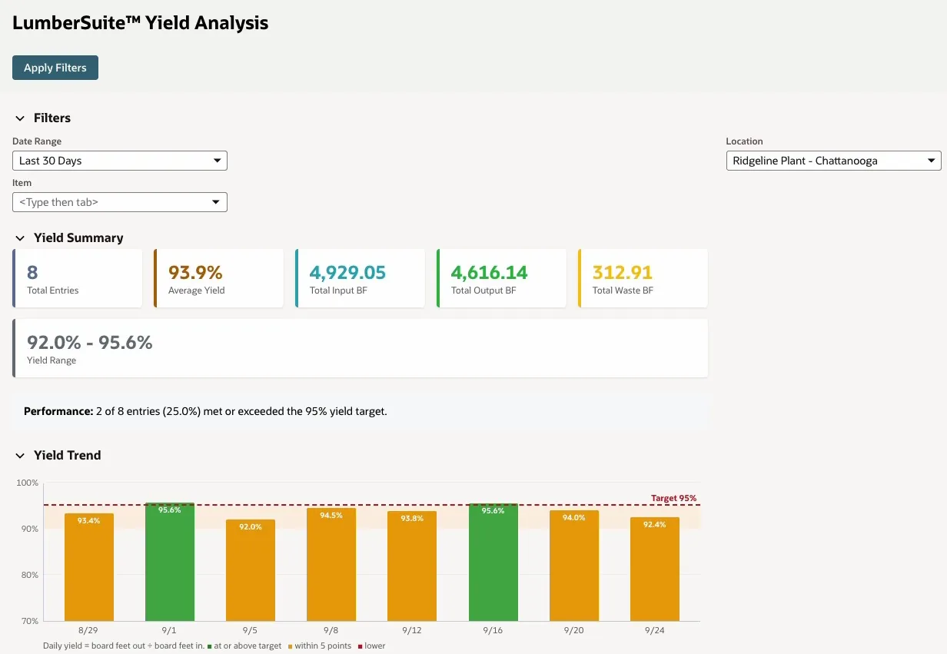Click the 9/24 x-axis date label
The width and height of the screenshot is (947, 654).
655,630
